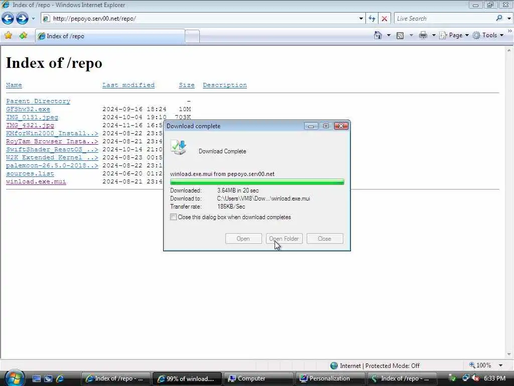514x386 pixels.
Task: Click the Open button in download dialog
Action: 243,239
